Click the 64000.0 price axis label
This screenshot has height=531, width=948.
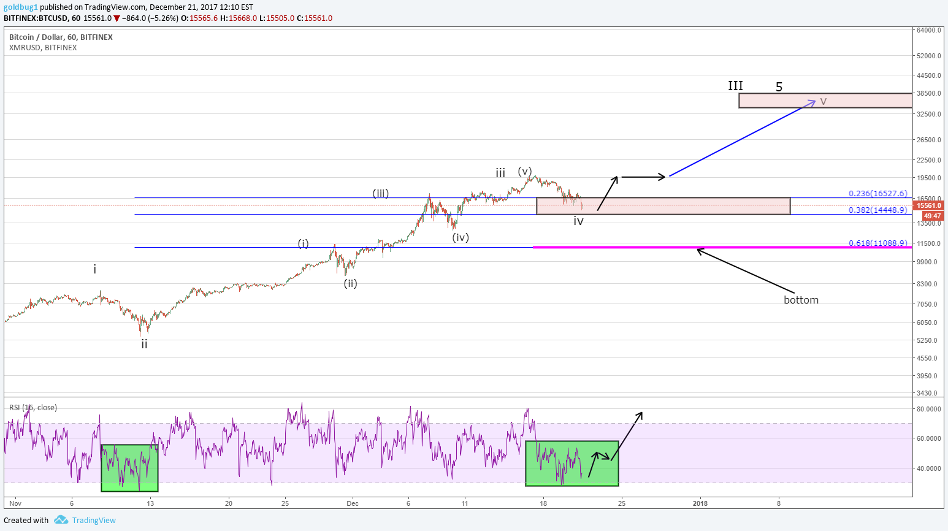929,30
